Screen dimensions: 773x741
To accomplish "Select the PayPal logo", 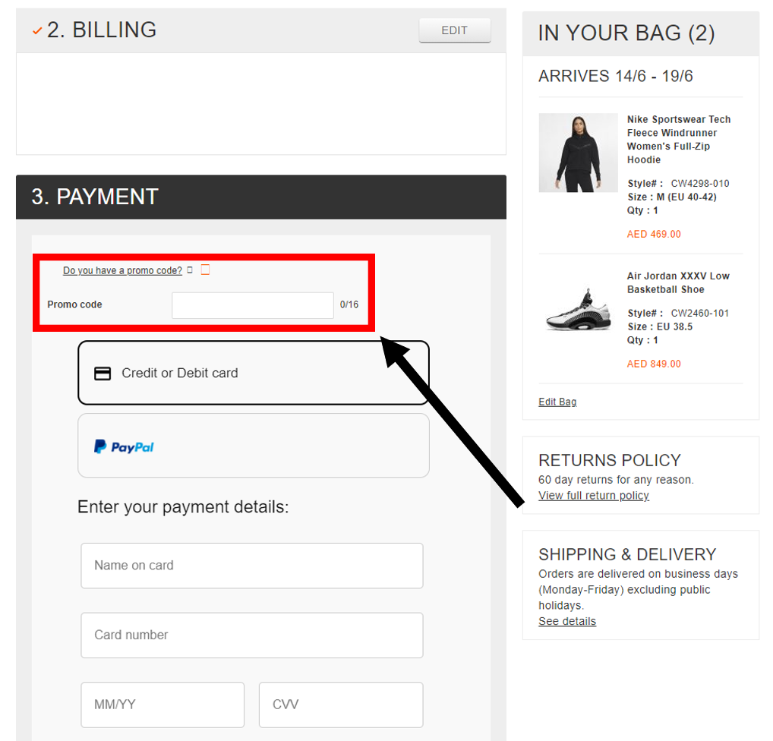I will point(122,446).
